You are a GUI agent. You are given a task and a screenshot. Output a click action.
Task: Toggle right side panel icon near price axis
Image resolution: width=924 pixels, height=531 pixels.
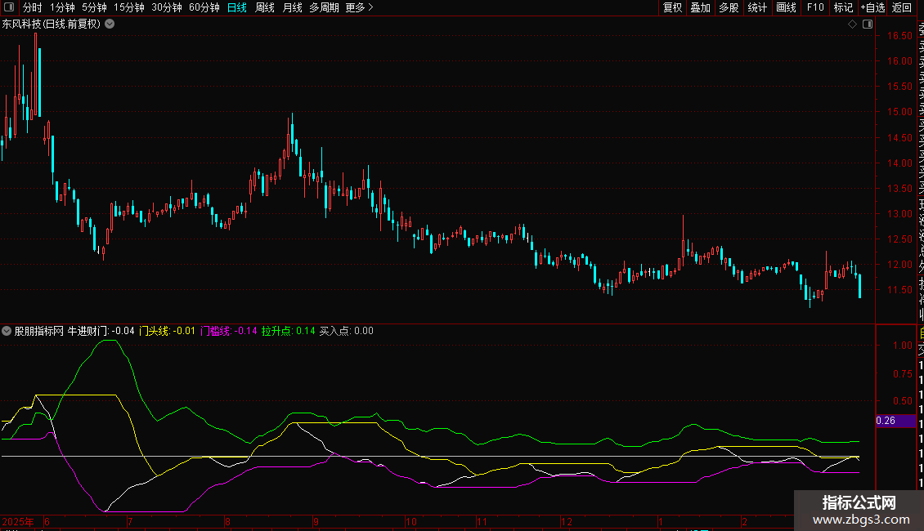[866, 25]
